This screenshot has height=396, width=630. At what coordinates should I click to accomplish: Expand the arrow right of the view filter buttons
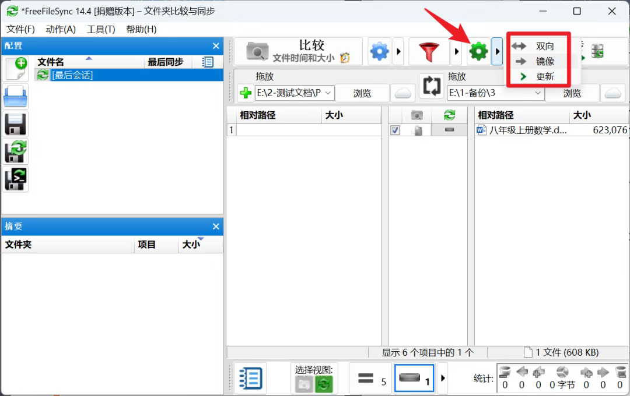coord(443,378)
